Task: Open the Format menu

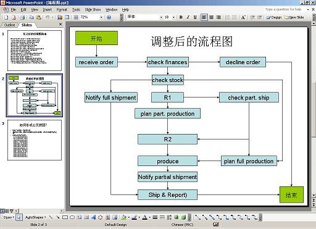Action: (62, 10)
